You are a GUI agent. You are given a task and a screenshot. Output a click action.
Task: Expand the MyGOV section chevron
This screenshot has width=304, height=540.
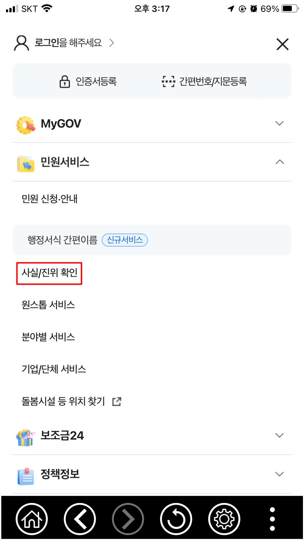279,123
